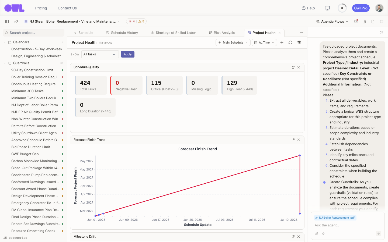The image size is (388, 242).
Task: Click the Owl Pro button
Action: [x=361, y=8]
